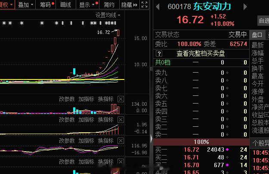Click 加指标 in fourth indicator panel
The width and height of the screenshot is (269, 174).
86,162
